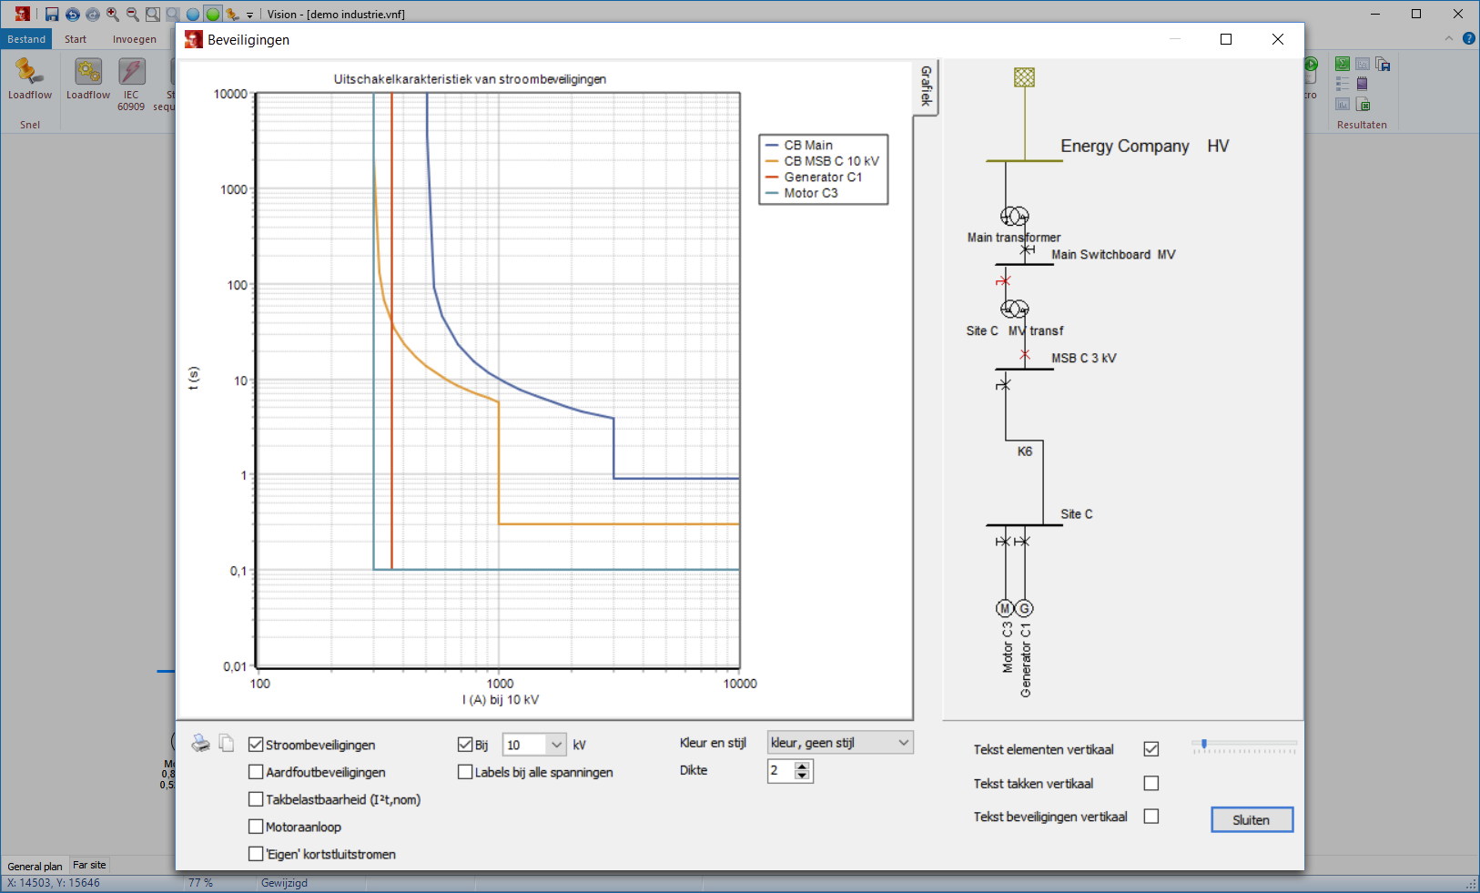Screen dimensions: 1480x893
Task: Click the zoom out magnifier icon
Action: tap(133, 14)
